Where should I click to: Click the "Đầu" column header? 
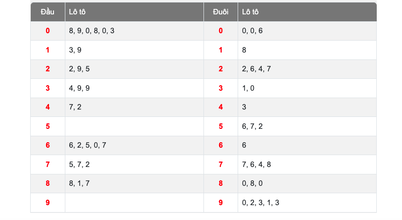pyautogui.click(x=48, y=12)
